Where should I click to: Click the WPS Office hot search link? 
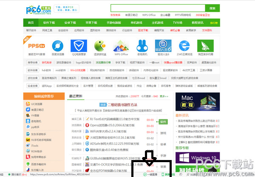tap(149, 15)
